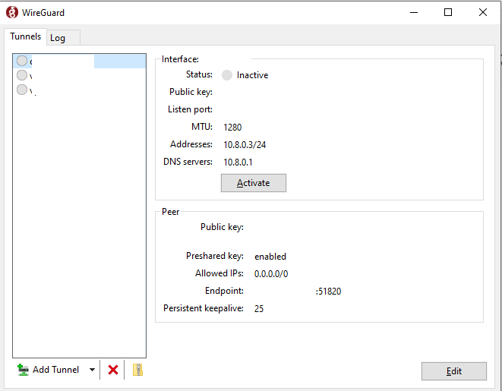Click the Add Tunnel button
This screenshot has width=502, height=391.
[x=48, y=370]
